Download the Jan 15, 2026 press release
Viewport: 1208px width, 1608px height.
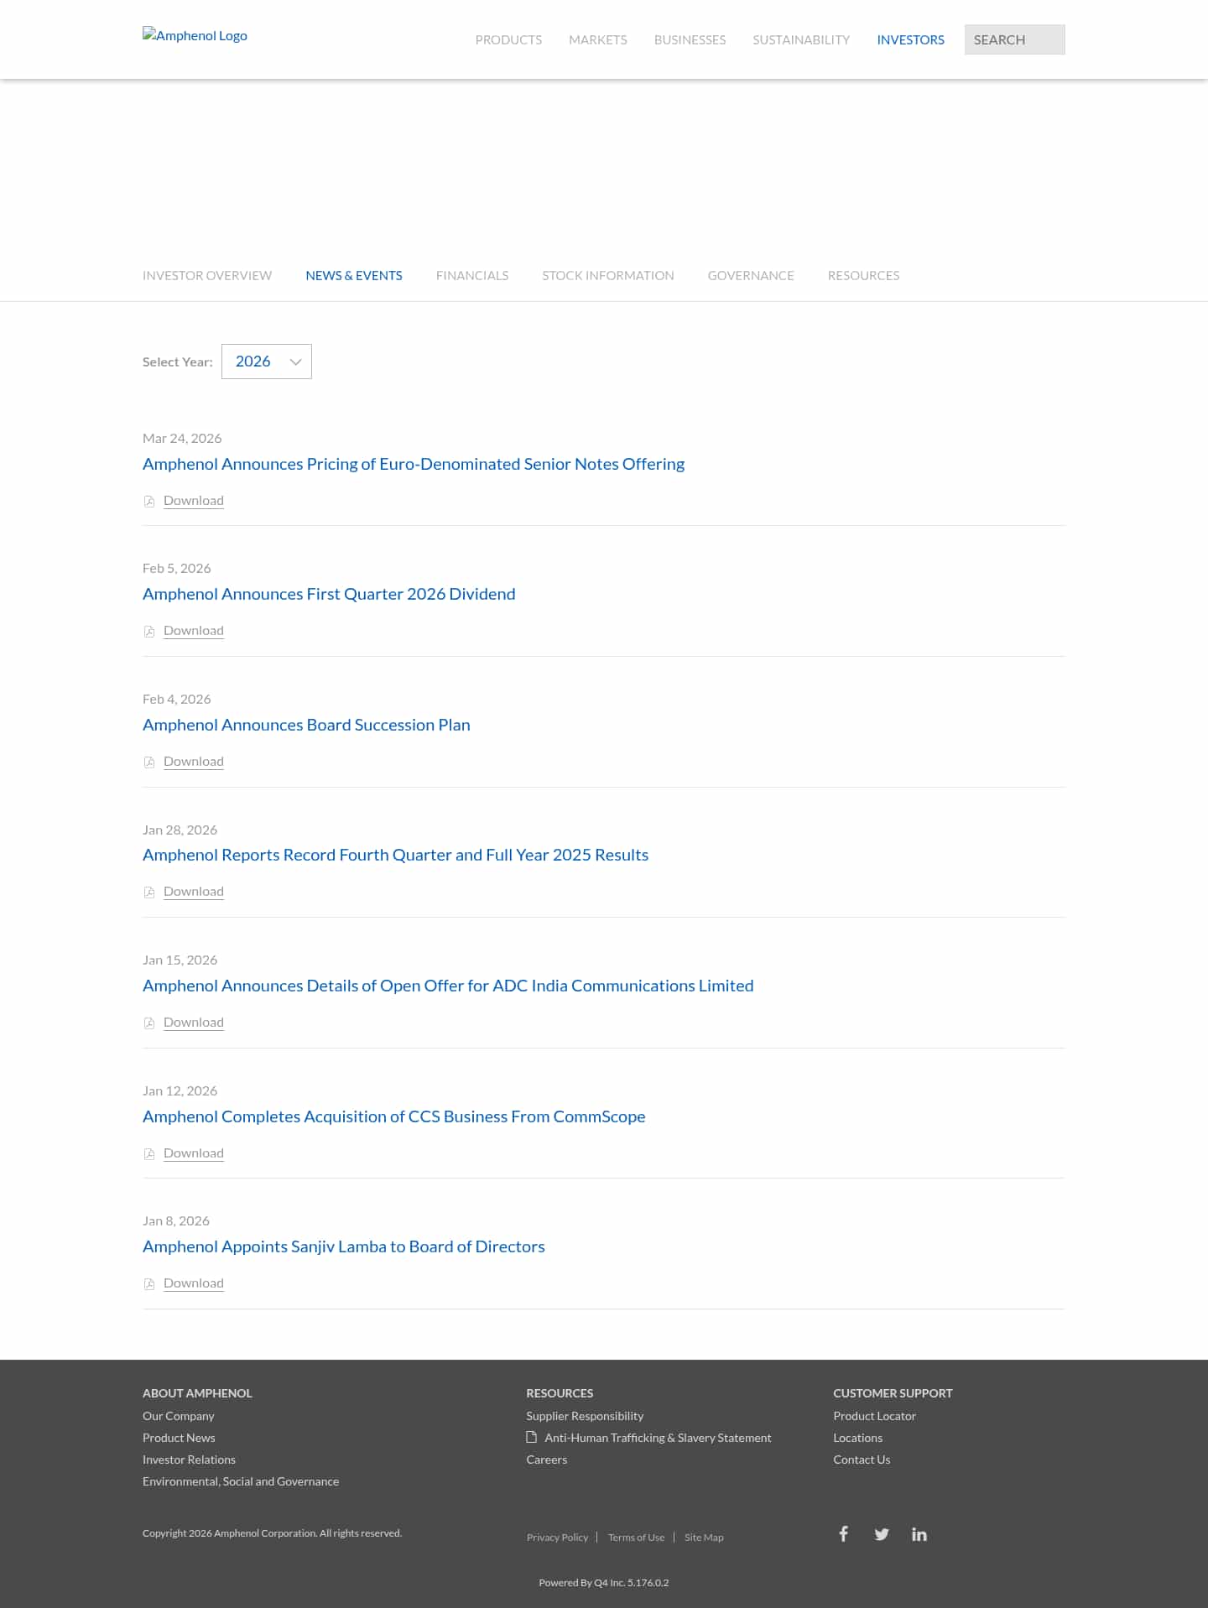[194, 1023]
